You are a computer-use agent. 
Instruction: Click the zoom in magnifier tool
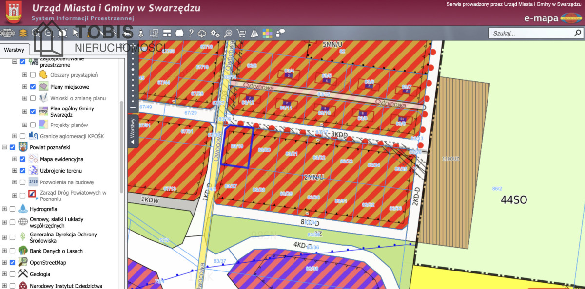point(36,33)
